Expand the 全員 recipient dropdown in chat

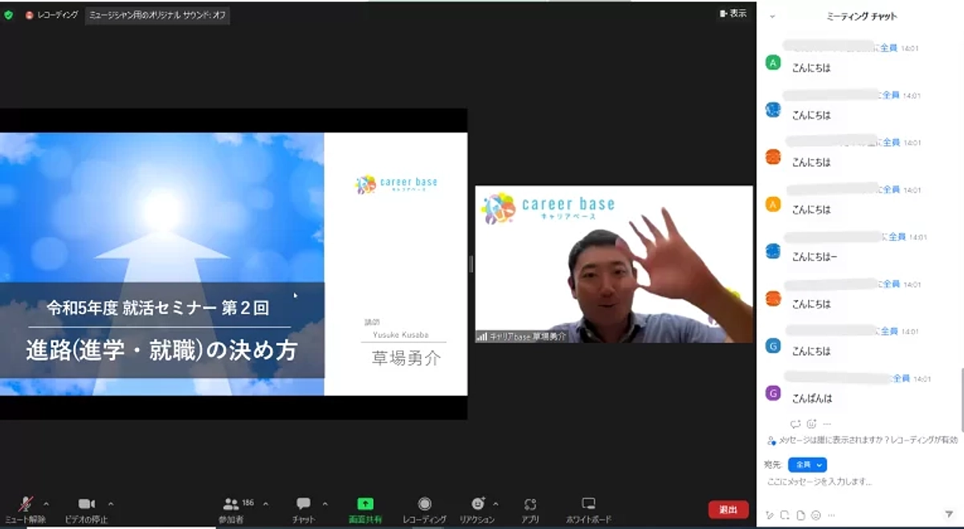tap(806, 464)
